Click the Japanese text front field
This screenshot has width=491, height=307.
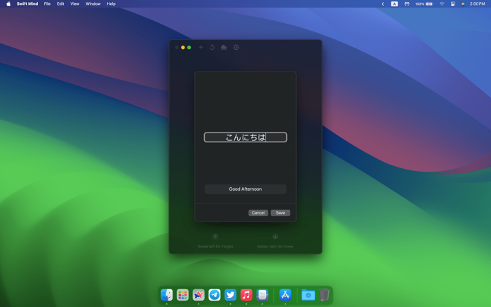click(x=245, y=137)
